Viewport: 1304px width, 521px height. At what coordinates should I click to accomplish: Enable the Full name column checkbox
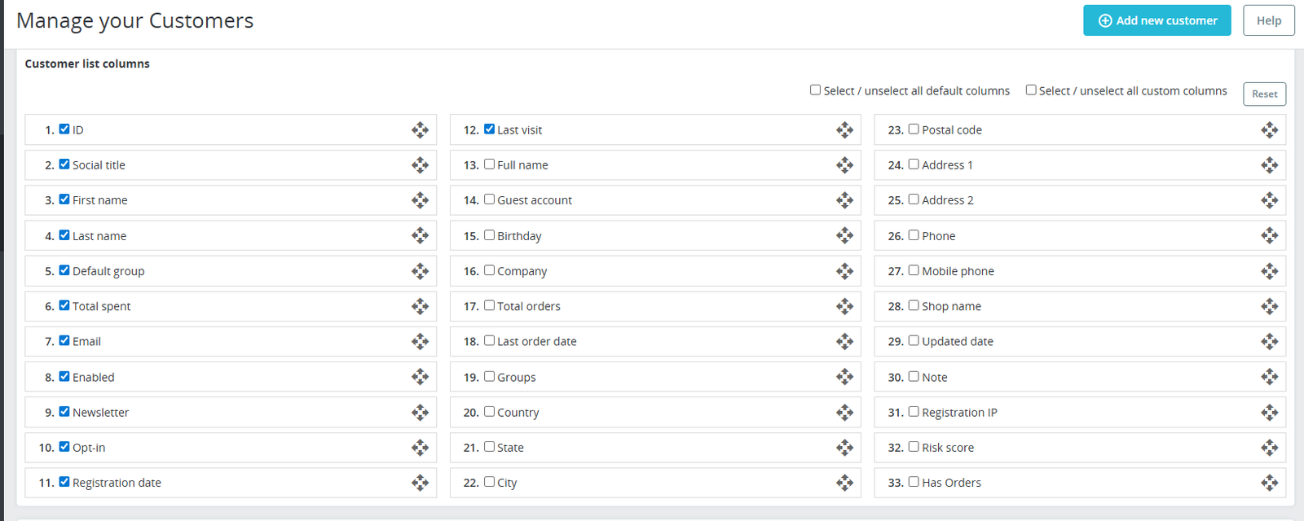(489, 164)
